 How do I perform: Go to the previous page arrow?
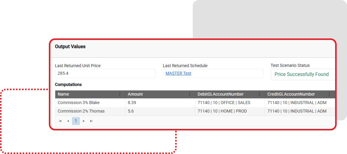click(x=68, y=121)
